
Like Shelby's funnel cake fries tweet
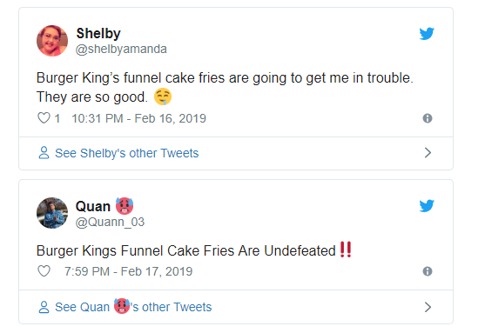[44, 118]
